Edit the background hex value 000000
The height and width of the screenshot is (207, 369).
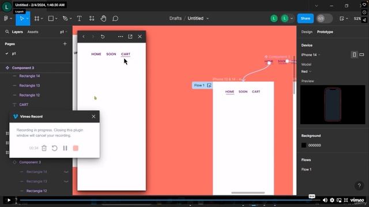coord(315,145)
